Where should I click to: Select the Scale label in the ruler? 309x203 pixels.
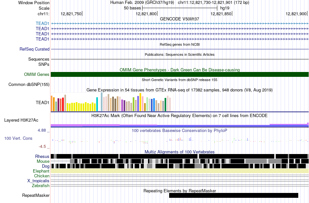coord(44,8)
